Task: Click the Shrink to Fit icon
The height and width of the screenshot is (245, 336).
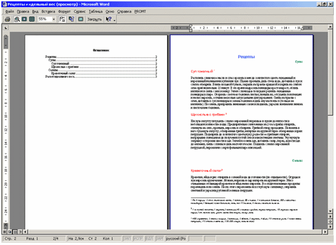Action: tap(71, 20)
